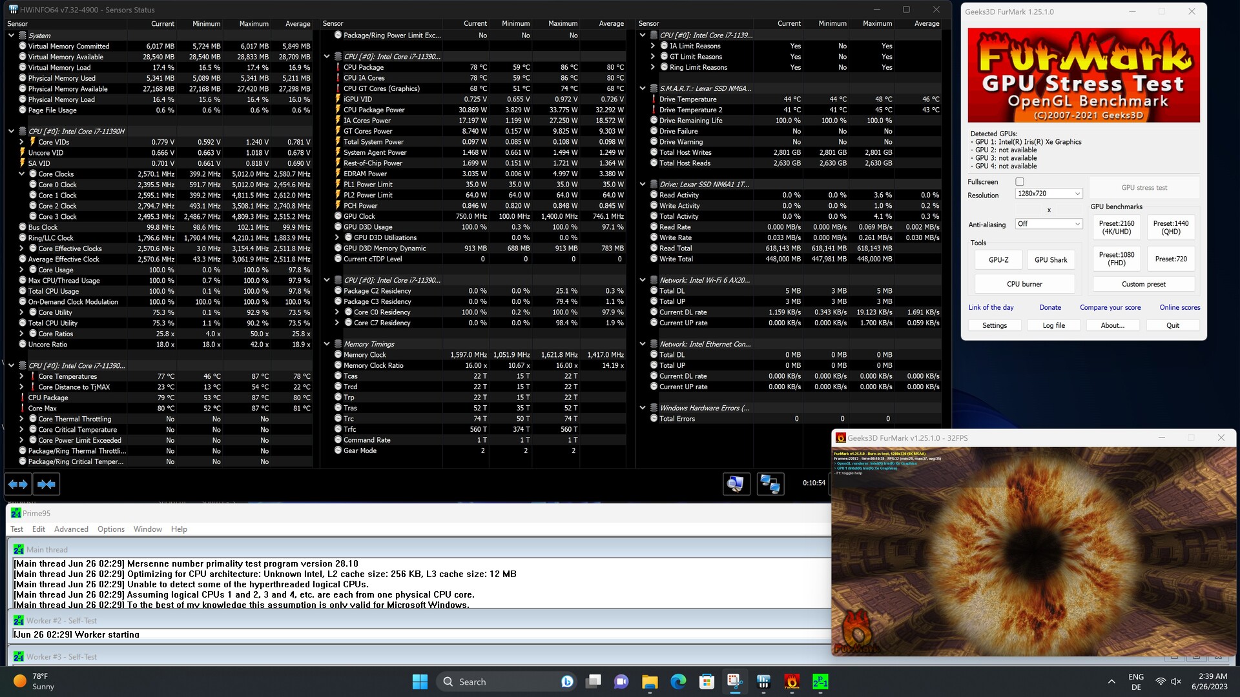The image size is (1240, 697).
Task: Open FurMark Settings button
Action: pos(994,326)
